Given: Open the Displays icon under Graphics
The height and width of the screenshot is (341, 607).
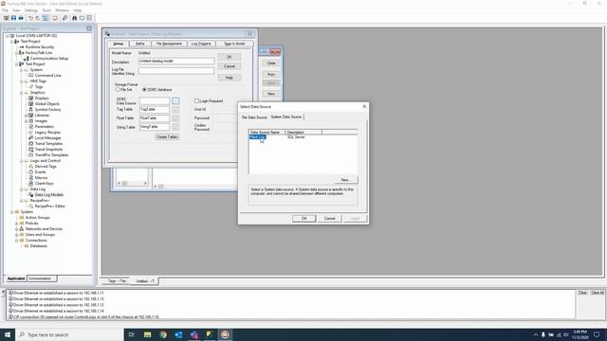Looking at the screenshot, I should [31, 99].
